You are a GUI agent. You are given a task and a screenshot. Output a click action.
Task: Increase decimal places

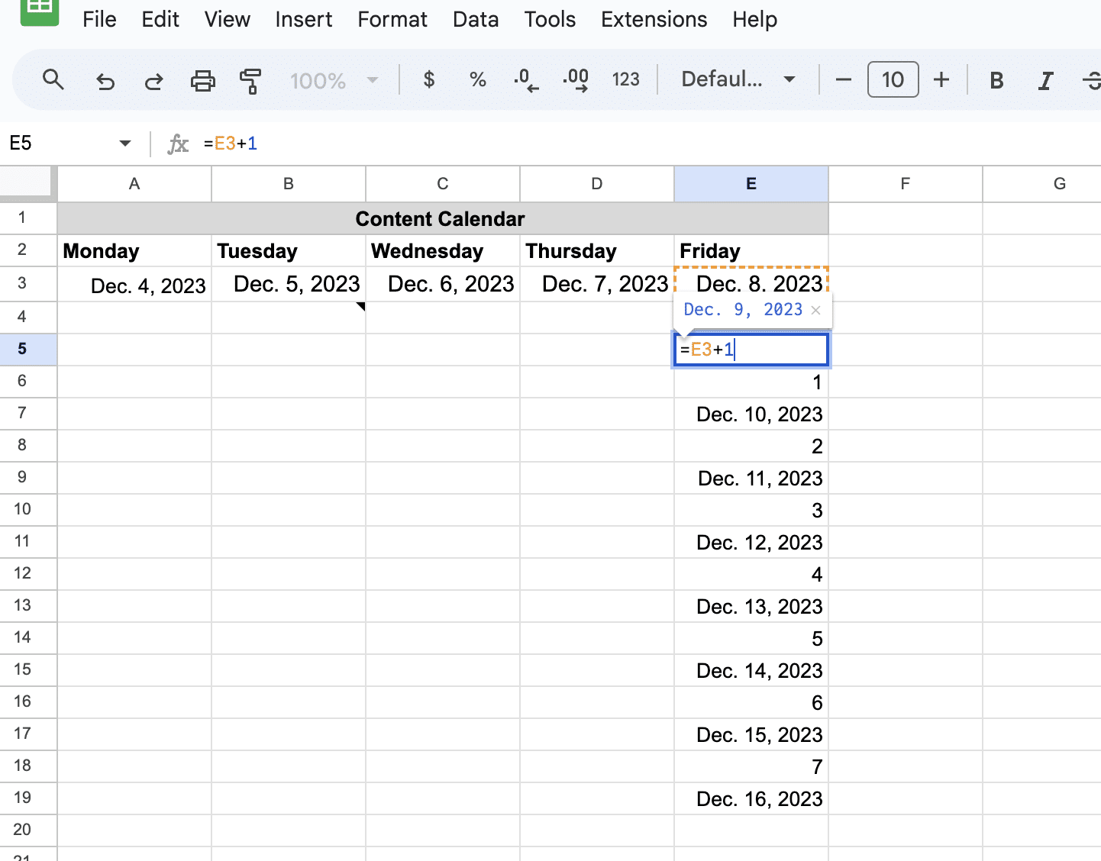coord(576,79)
